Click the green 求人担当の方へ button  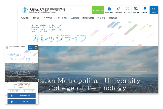tap(98, 10)
